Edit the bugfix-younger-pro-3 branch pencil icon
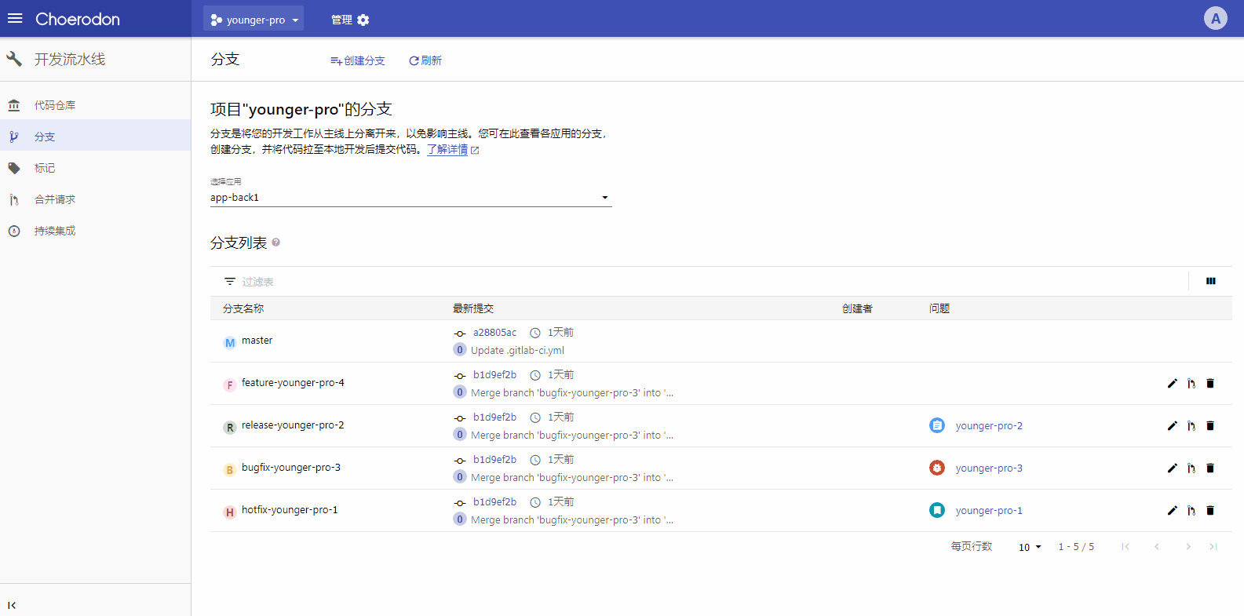The width and height of the screenshot is (1244, 616). (1173, 468)
